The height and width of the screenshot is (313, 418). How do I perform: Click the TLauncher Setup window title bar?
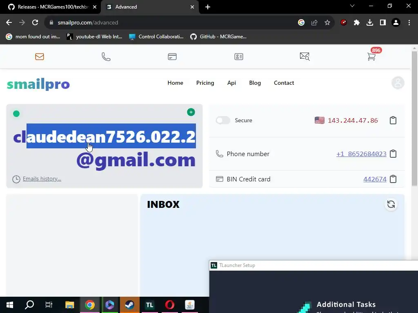click(x=313, y=265)
